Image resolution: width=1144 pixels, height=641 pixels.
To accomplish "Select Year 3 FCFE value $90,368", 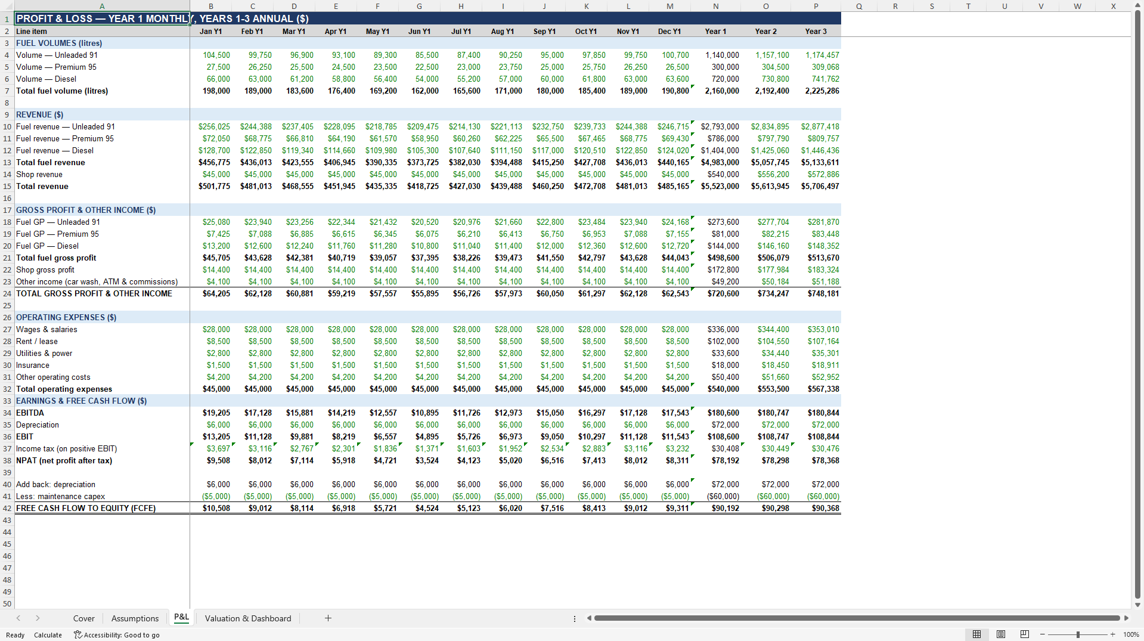I will [816, 508].
